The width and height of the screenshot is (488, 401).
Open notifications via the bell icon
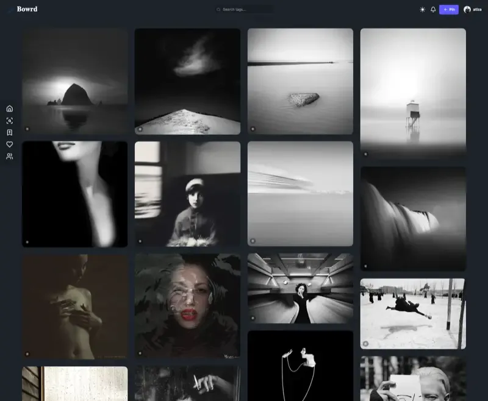click(433, 10)
